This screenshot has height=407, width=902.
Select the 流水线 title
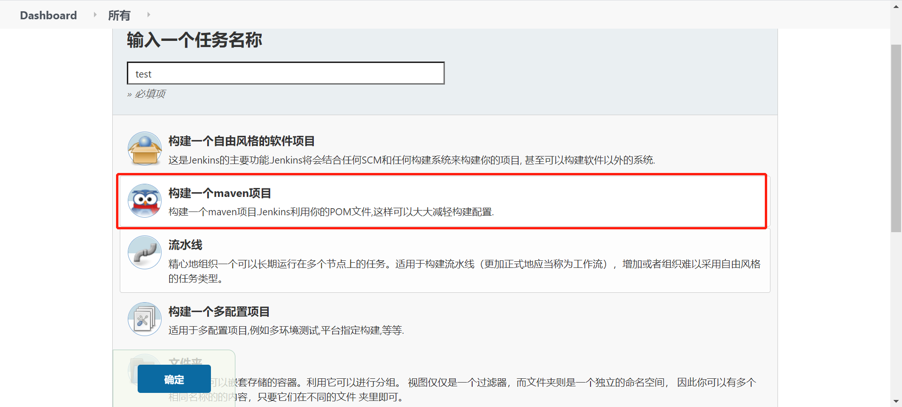click(x=186, y=245)
